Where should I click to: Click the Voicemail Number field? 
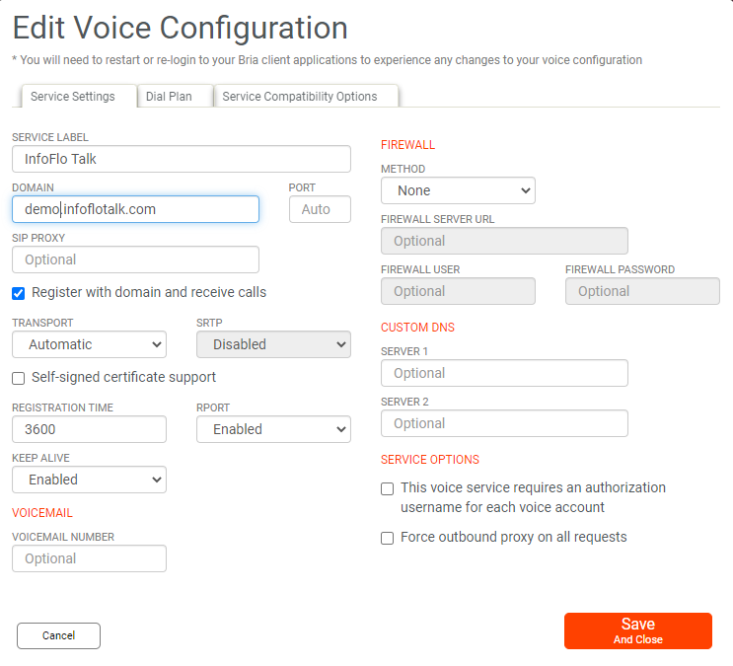click(89, 558)
